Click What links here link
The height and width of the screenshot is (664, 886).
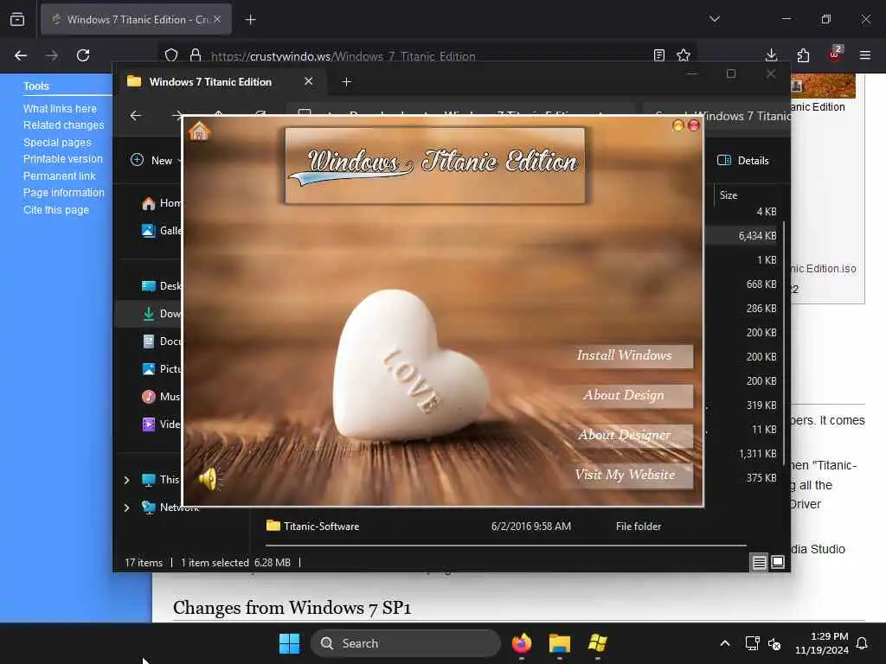point(60,108)
